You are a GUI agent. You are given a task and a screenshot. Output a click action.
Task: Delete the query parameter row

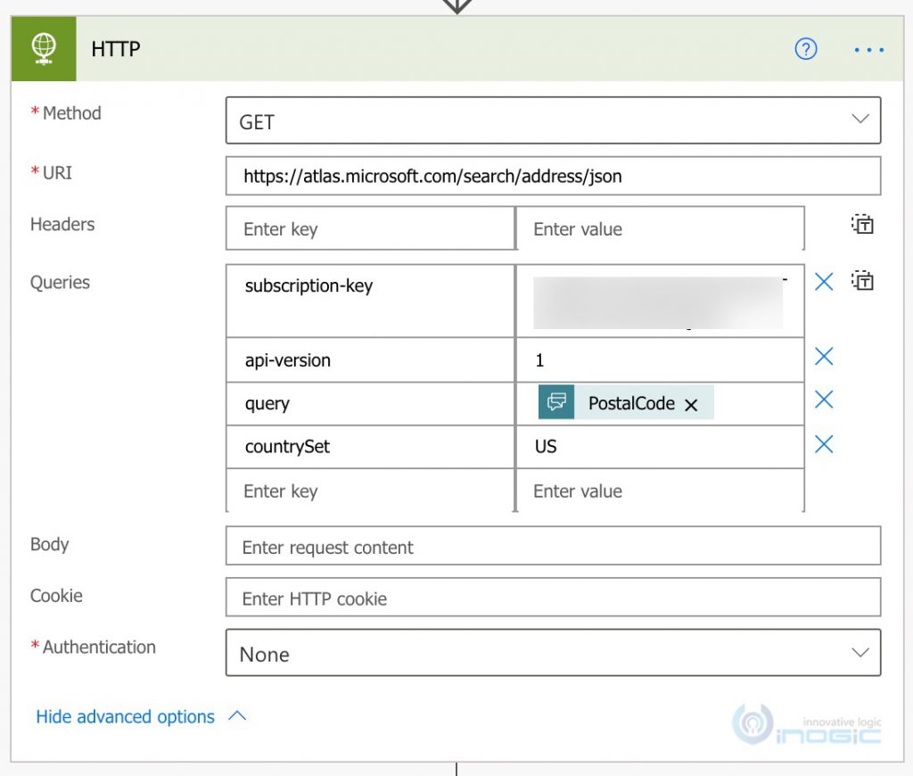(823, 400)
